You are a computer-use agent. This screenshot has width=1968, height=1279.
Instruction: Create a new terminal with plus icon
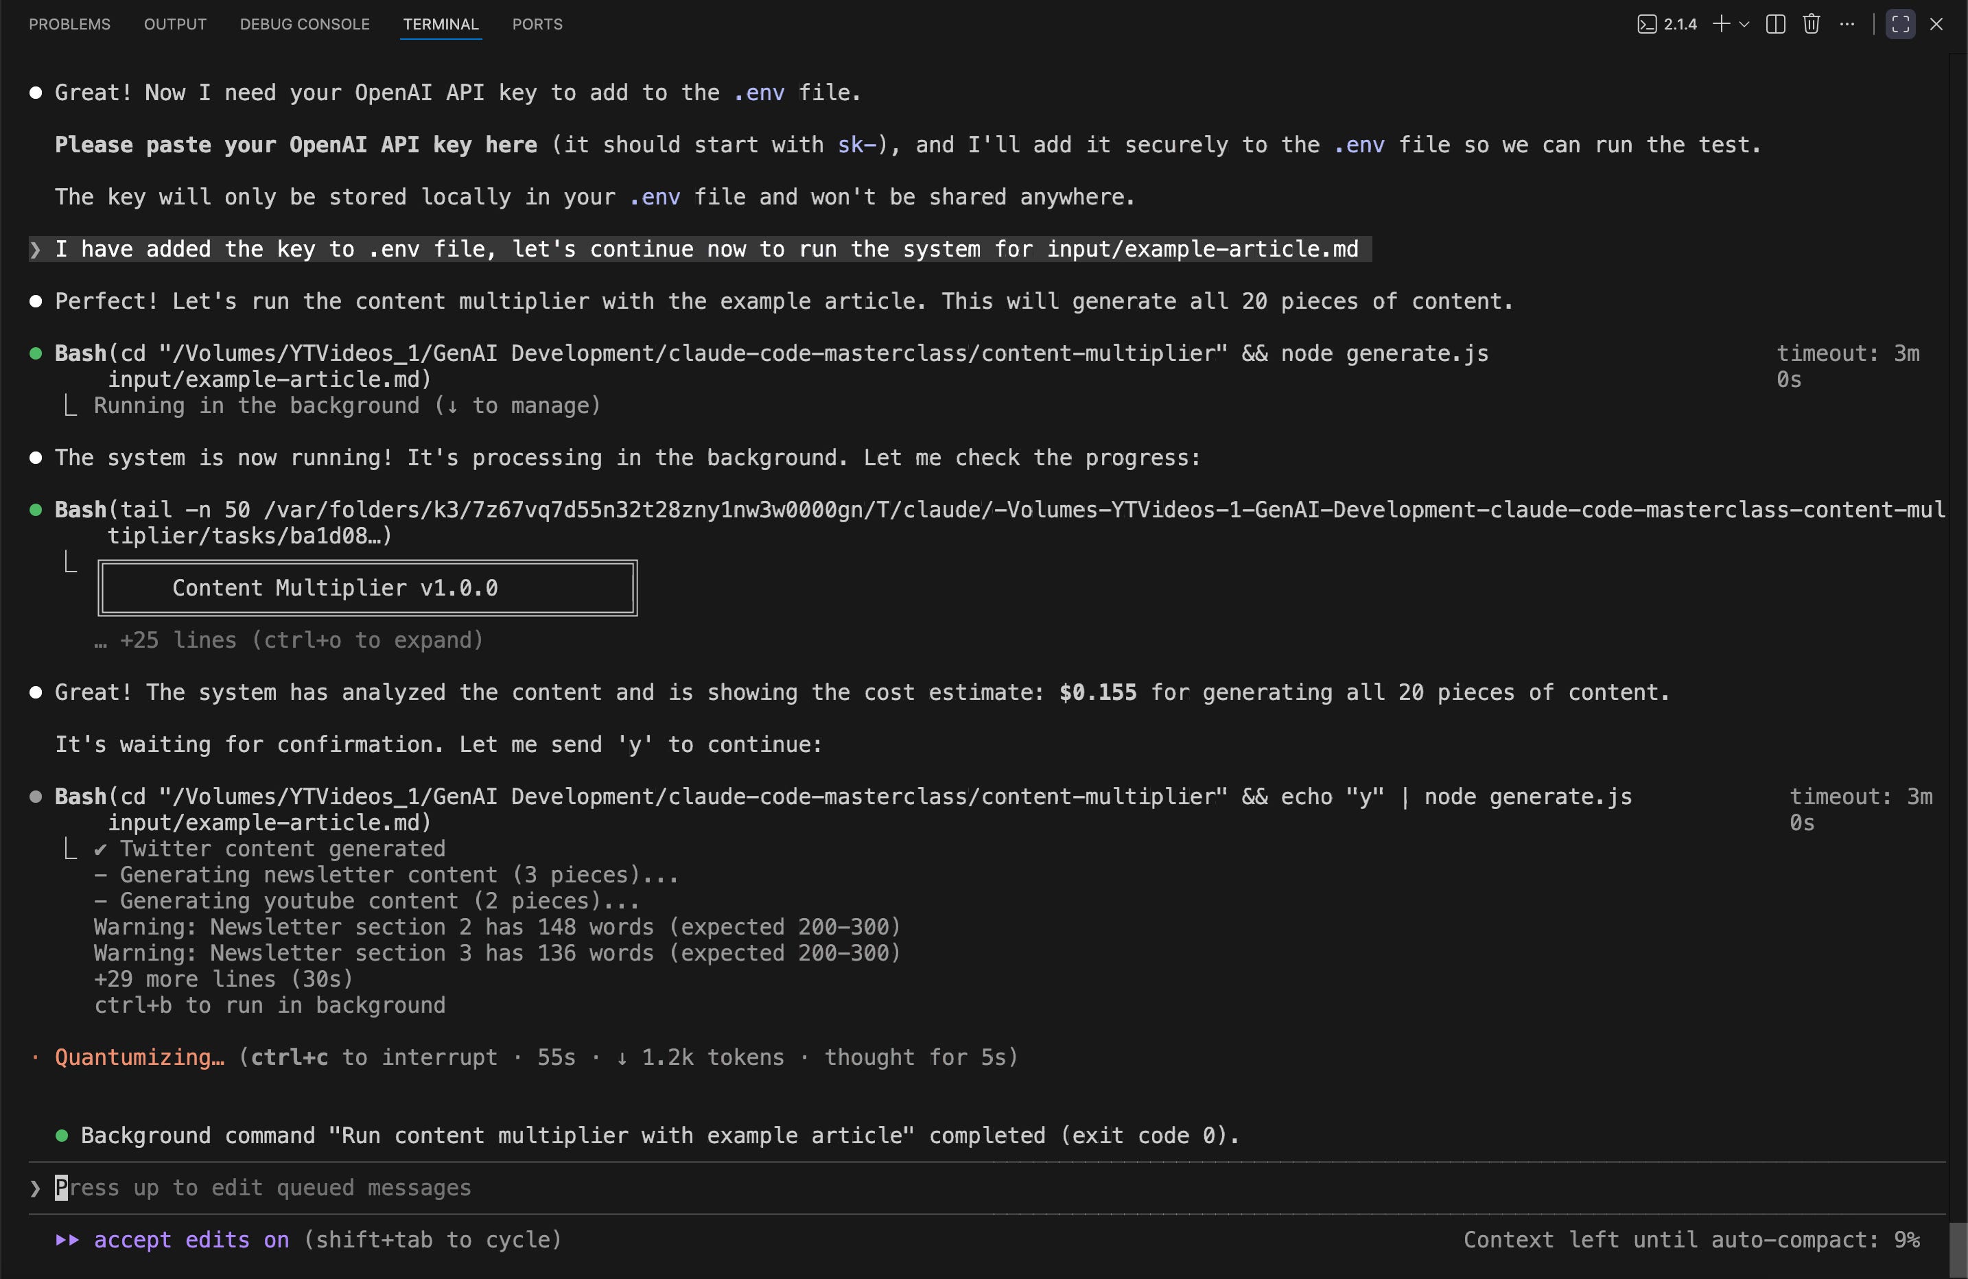point(1721,24)
